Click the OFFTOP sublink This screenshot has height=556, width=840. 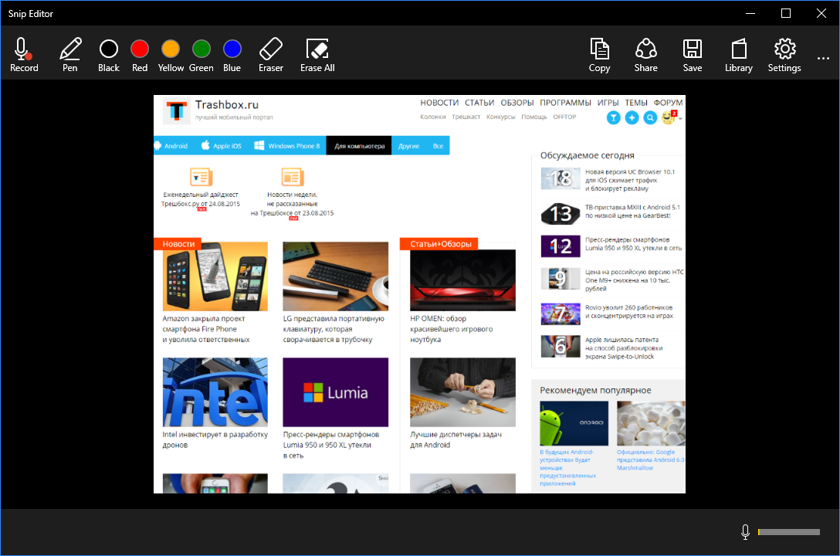(564, 117)
